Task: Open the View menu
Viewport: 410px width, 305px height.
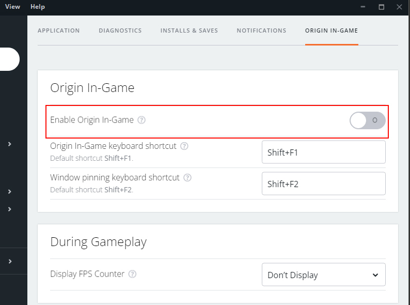Action: (x=12, y=7)
